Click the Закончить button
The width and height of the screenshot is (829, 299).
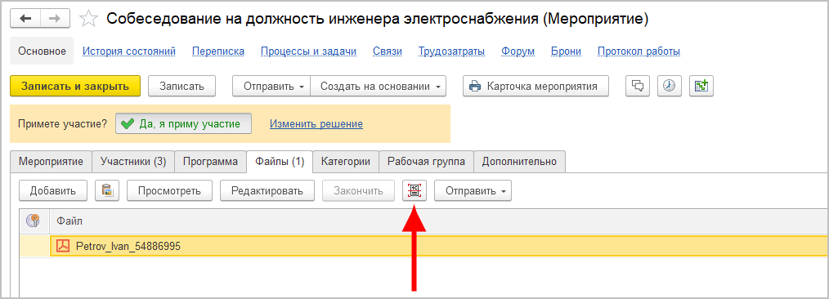click(x=358, y=190)
